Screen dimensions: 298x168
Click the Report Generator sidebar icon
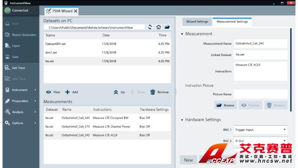point(7,35)
